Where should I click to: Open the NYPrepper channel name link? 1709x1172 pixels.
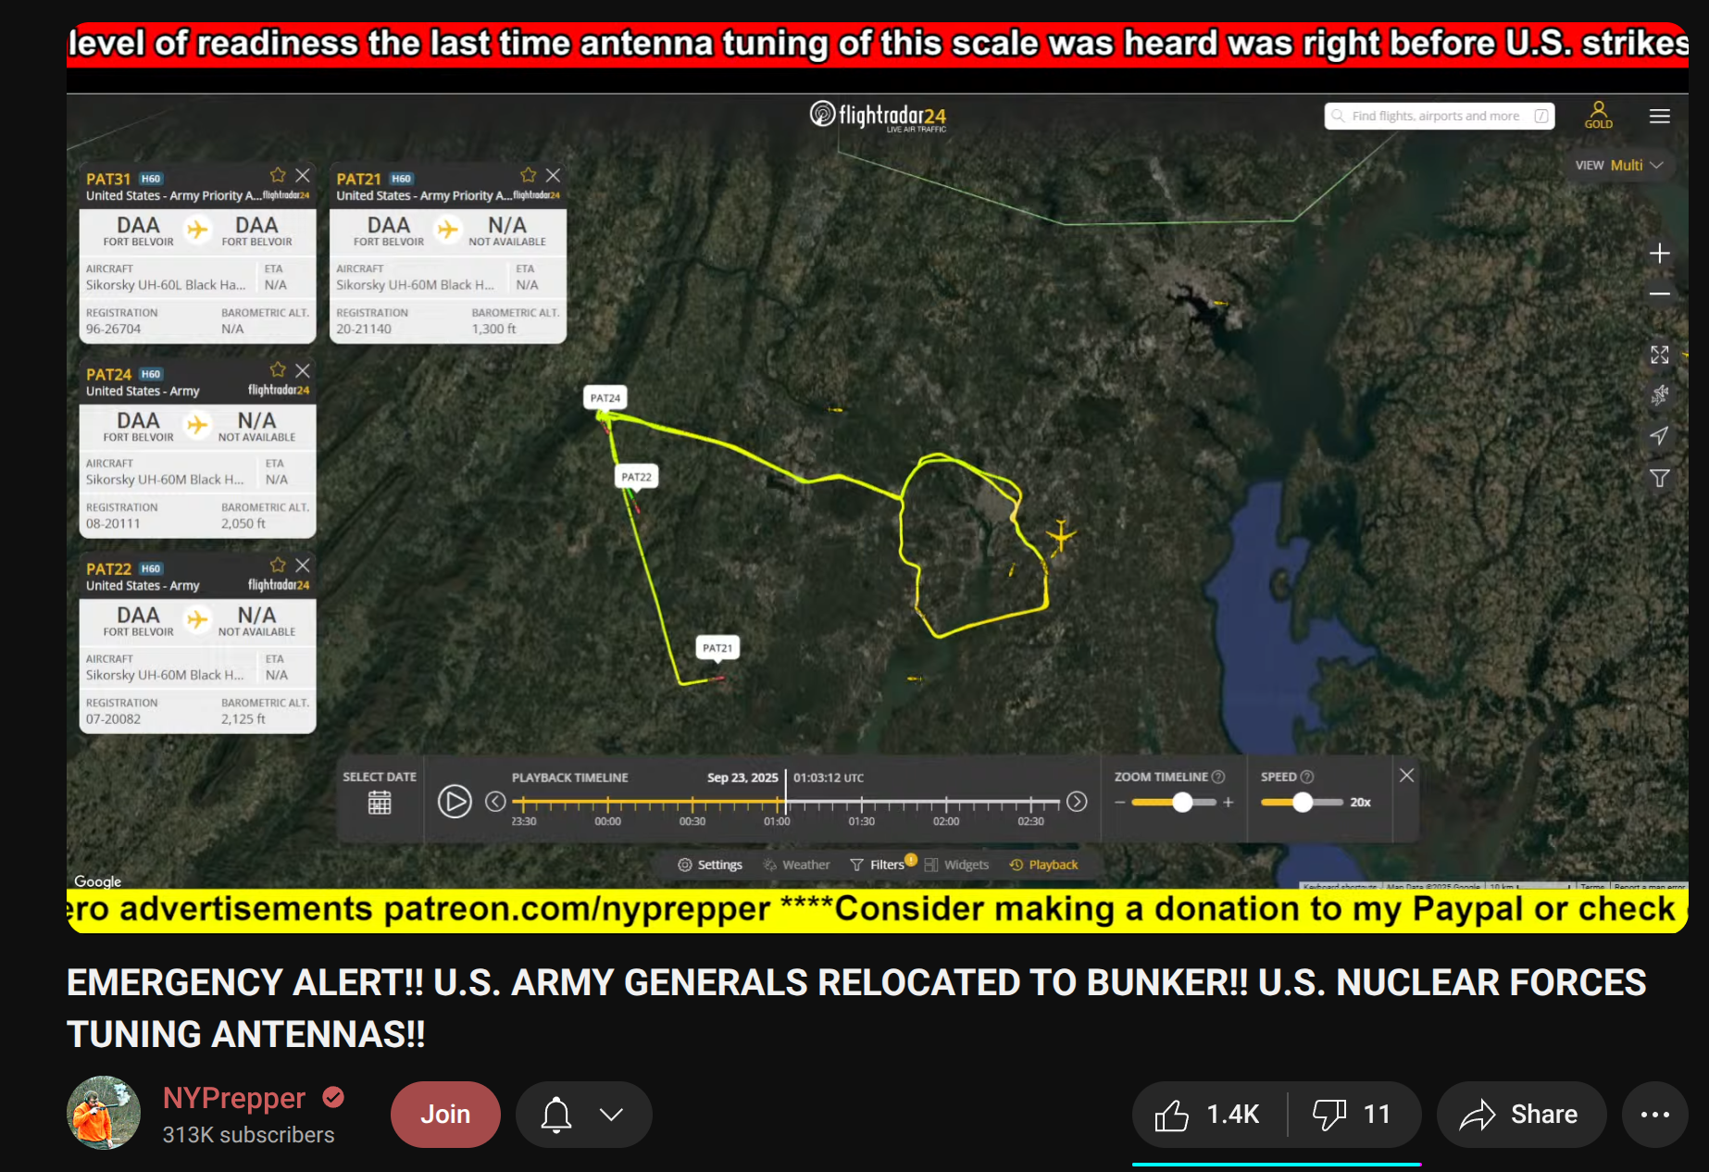234,1098
